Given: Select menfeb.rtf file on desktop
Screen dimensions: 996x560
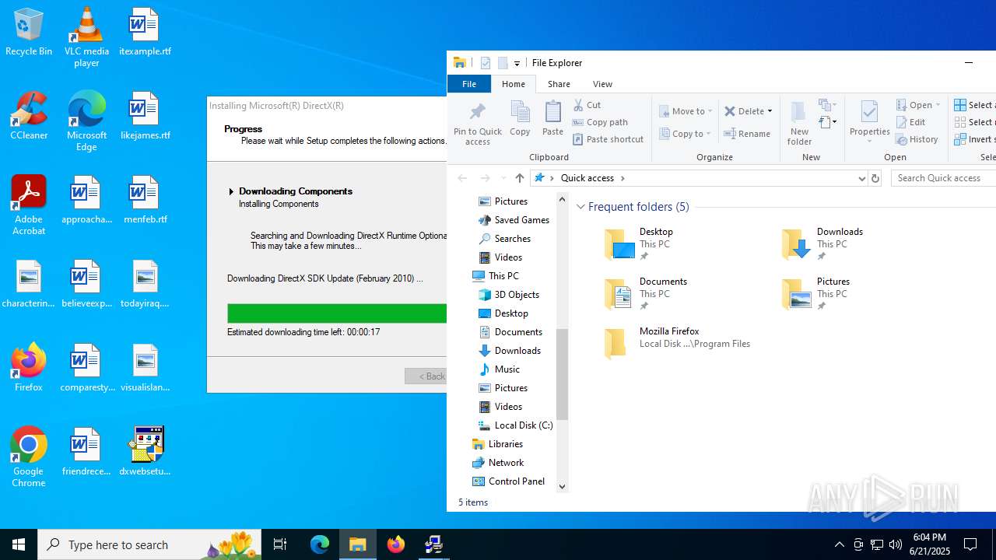Looking at the screenshot, I should coord(145,201).
